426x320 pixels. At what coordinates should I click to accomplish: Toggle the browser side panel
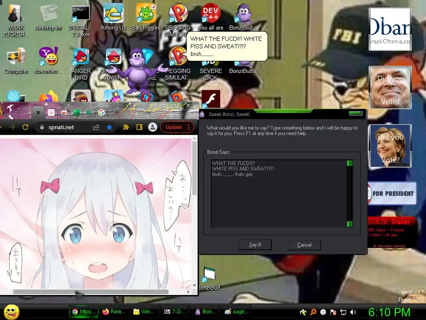tap(139, 127)
